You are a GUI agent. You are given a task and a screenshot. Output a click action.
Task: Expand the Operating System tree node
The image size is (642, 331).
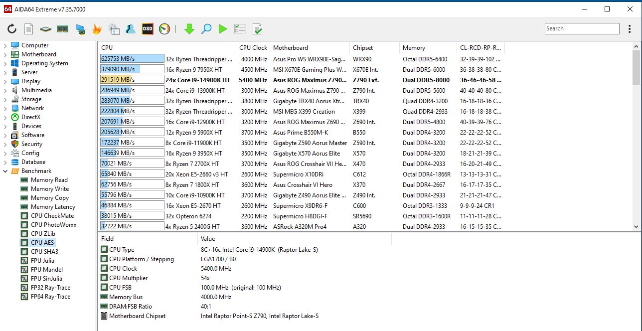click(x=5, y=63)
